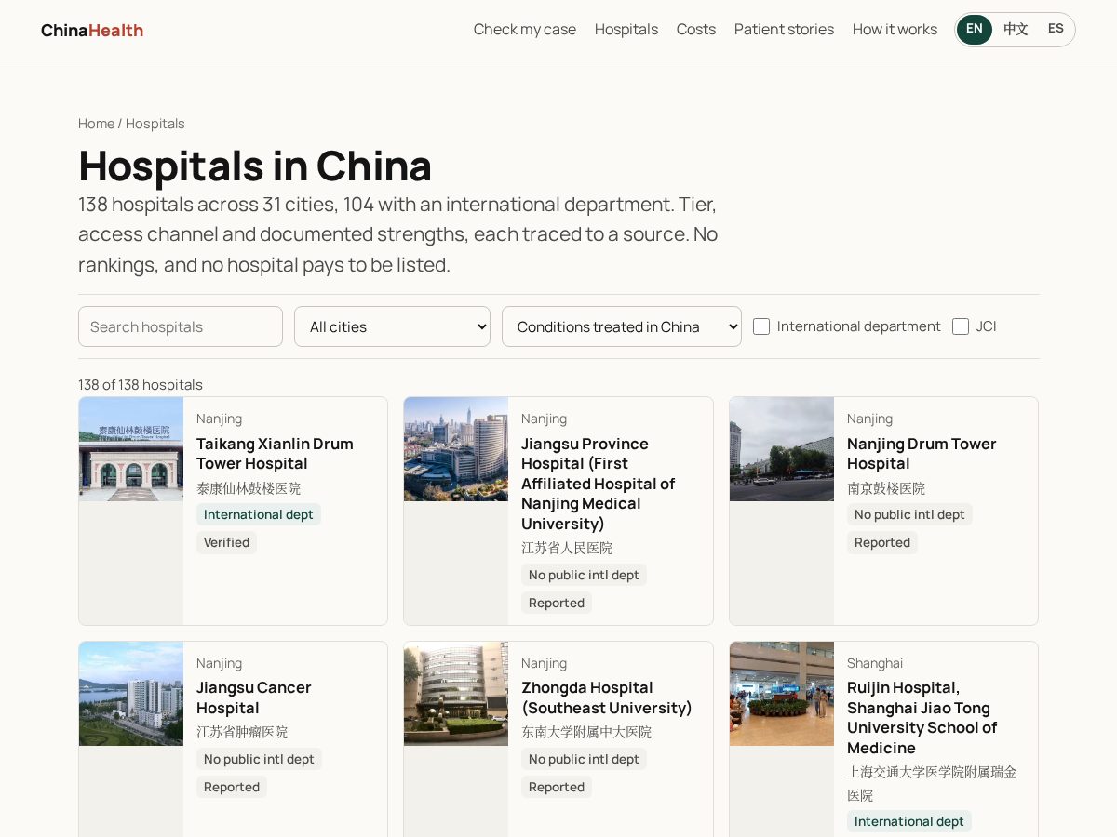The height and width of the screenshot is (837, 1117).
Task: Open Jiangsu Cancer Hospital title
Action: [254, 697]
